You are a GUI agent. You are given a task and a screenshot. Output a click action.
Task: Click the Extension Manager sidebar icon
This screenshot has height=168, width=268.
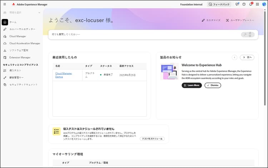tap(5, 58)
